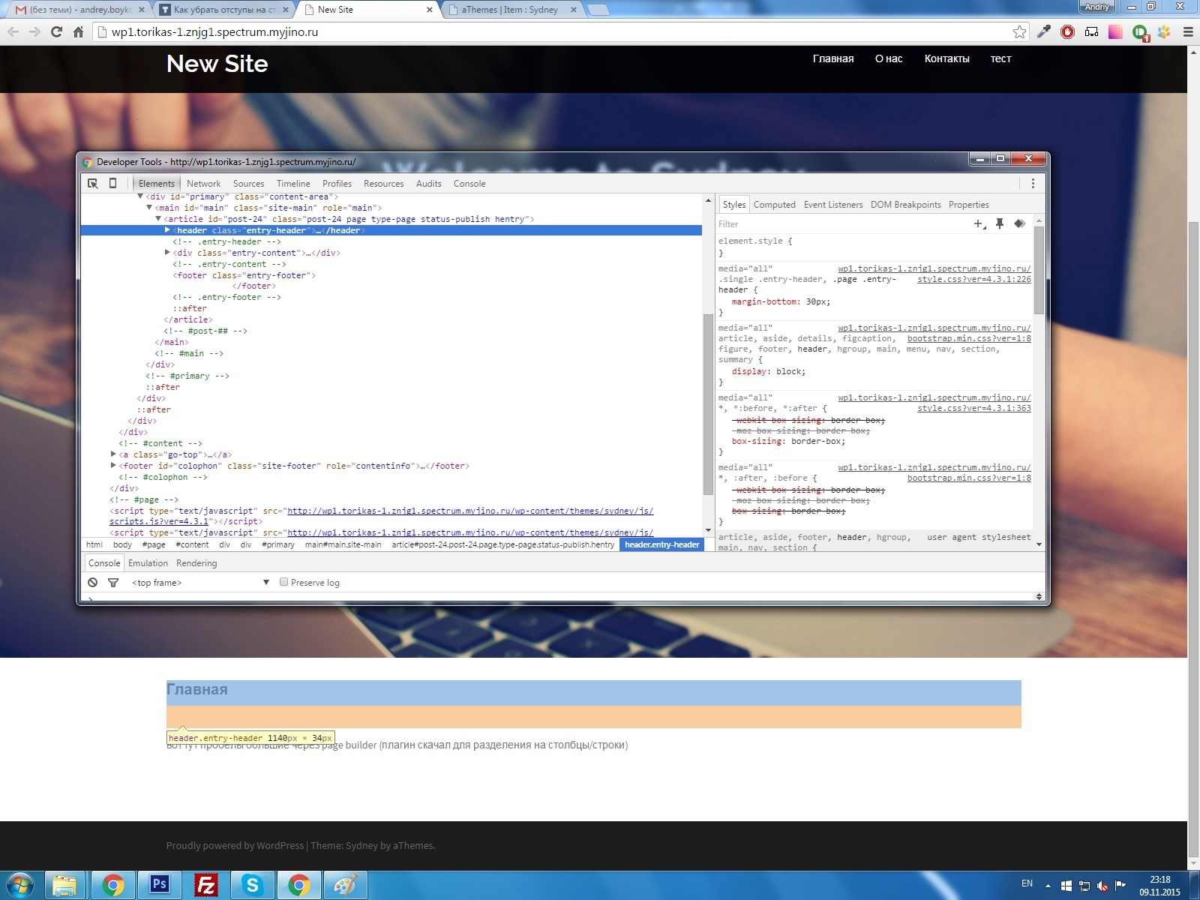Open the eyedropper color picker extension
1200x900 pixels.
1044,31
